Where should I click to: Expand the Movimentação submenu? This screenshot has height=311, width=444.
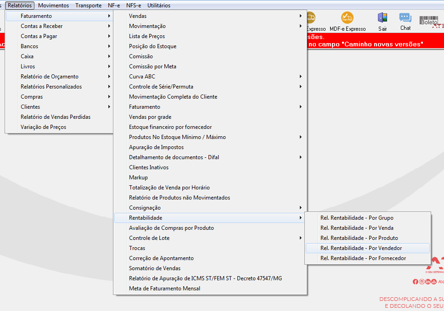coord(210,26)
